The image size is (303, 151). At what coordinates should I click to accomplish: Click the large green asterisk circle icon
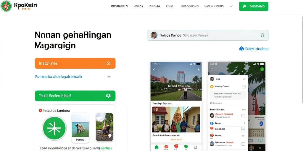pyautogui.click(x=54, y=128)
